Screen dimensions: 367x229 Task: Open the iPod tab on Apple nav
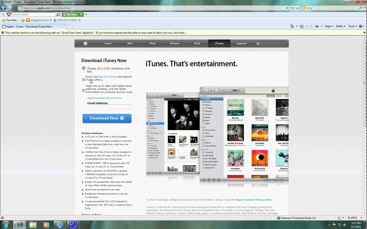click(152, 43)
